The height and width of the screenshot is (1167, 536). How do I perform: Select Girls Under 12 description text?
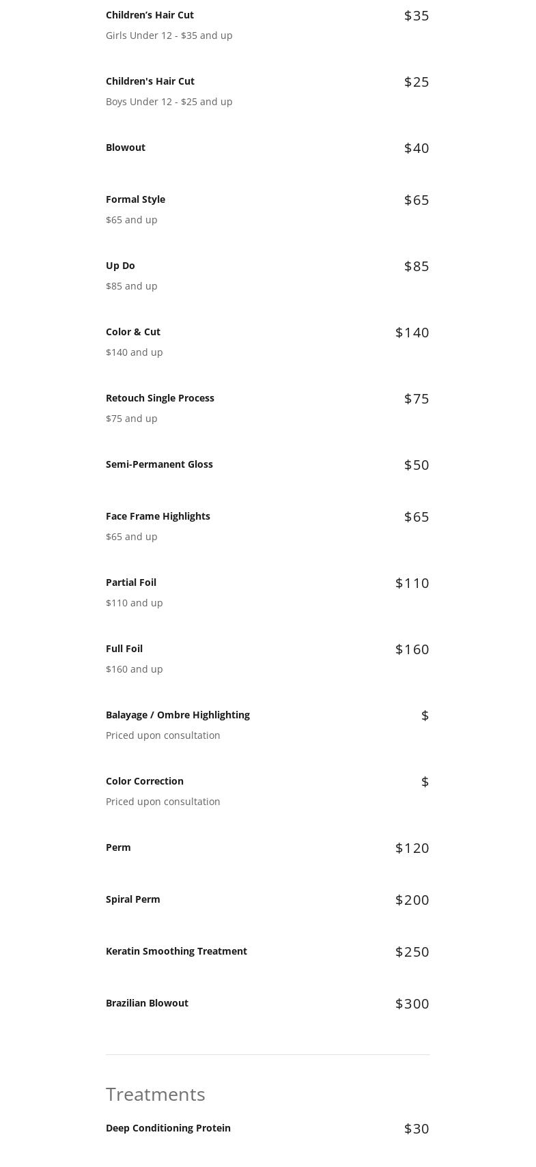click(169, 36)
